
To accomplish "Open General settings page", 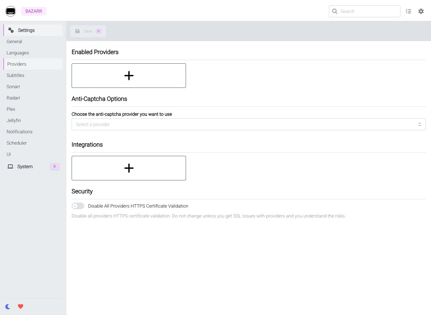I will [x=33, y=41].
